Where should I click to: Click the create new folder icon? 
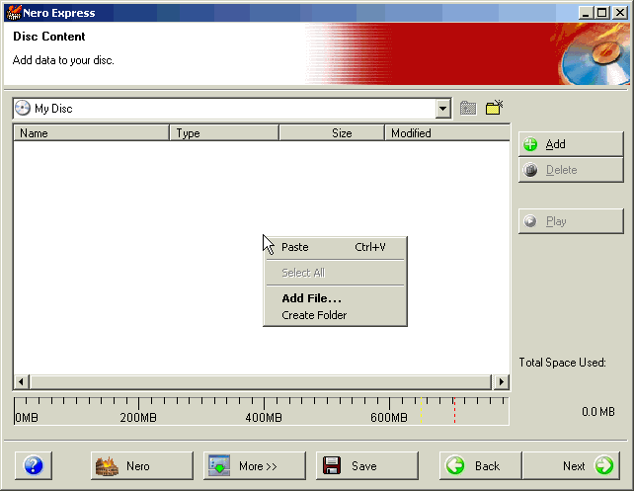click(x=494, y=108)
